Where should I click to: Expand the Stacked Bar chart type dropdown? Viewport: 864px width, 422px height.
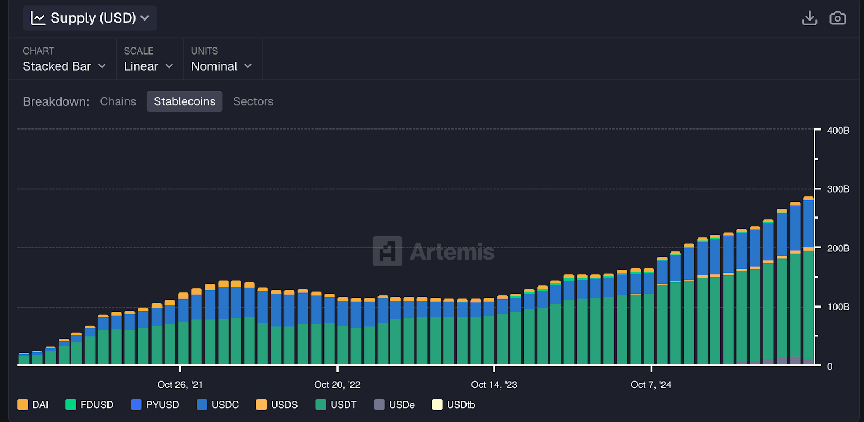(x=64, y=66)
